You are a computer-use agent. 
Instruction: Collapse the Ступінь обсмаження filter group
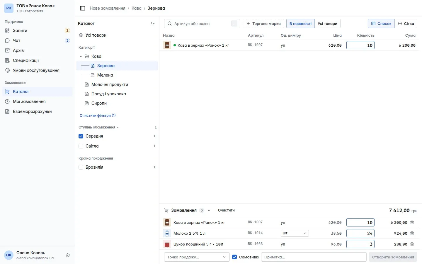point(99,127)
